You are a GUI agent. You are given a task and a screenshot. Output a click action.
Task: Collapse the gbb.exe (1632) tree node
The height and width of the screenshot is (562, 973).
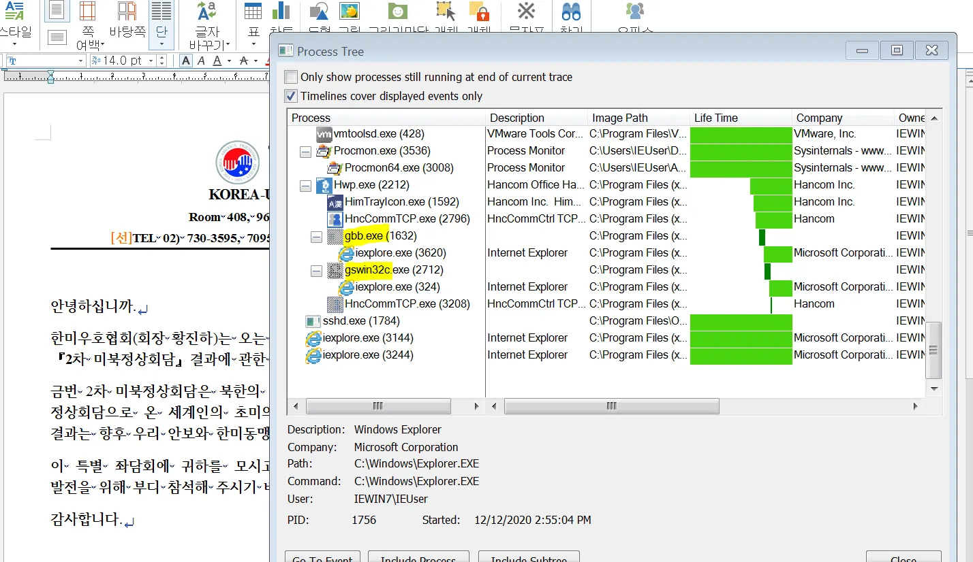tap(316, 237)
